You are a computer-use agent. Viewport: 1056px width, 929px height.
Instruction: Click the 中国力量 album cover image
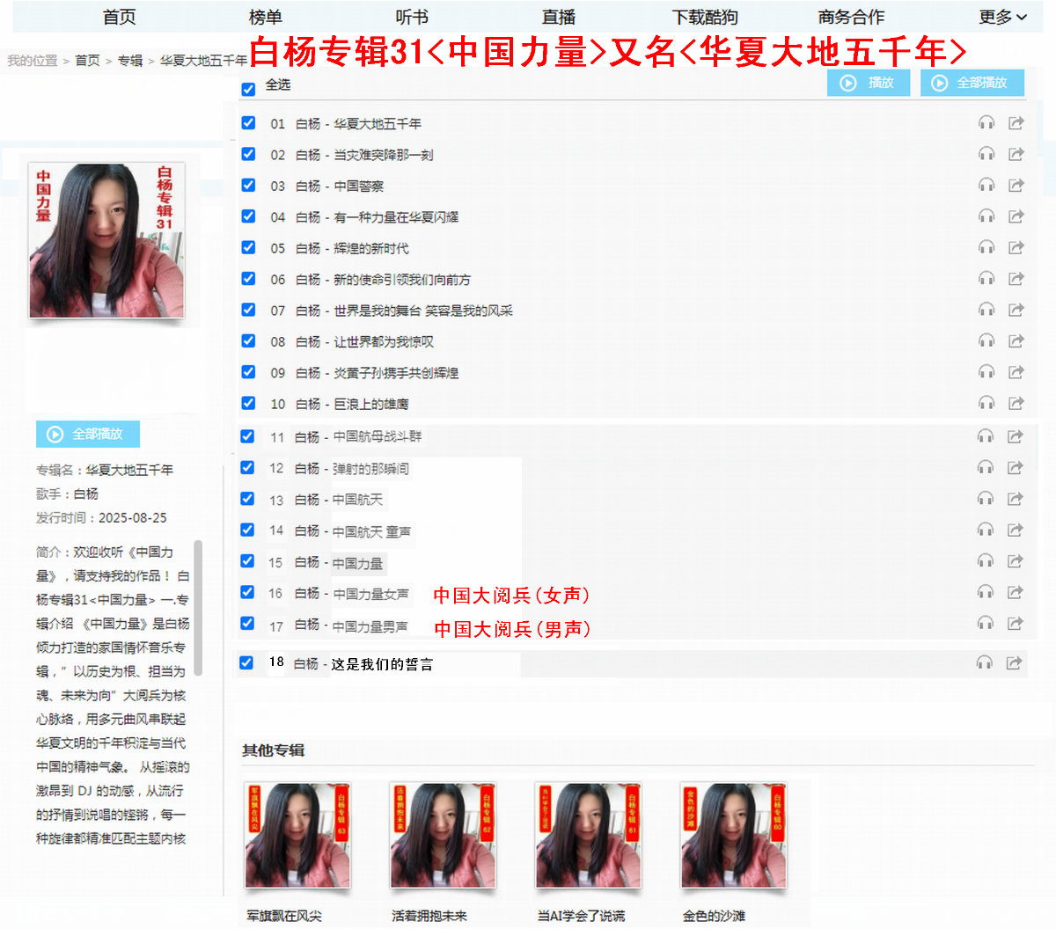(106, 240)
